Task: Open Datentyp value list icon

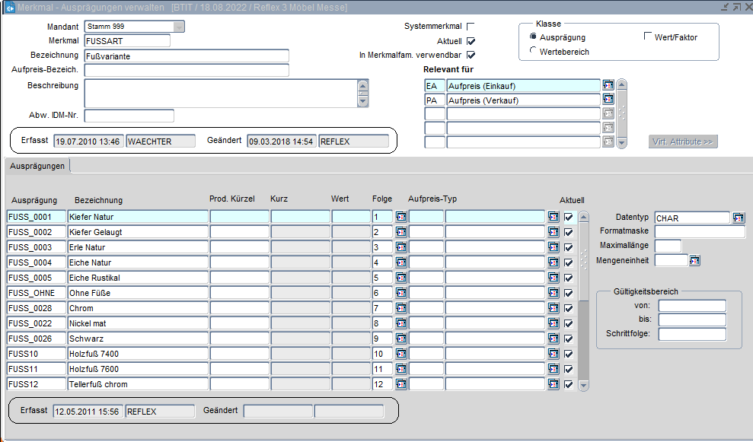Action: coord(738,218)
